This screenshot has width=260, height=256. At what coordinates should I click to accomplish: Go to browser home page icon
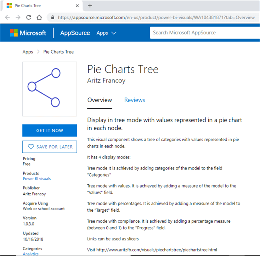coord(39,17)
